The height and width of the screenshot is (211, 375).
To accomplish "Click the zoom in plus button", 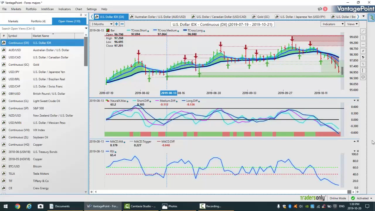I will pyautogui.click(x=116, y=24).
